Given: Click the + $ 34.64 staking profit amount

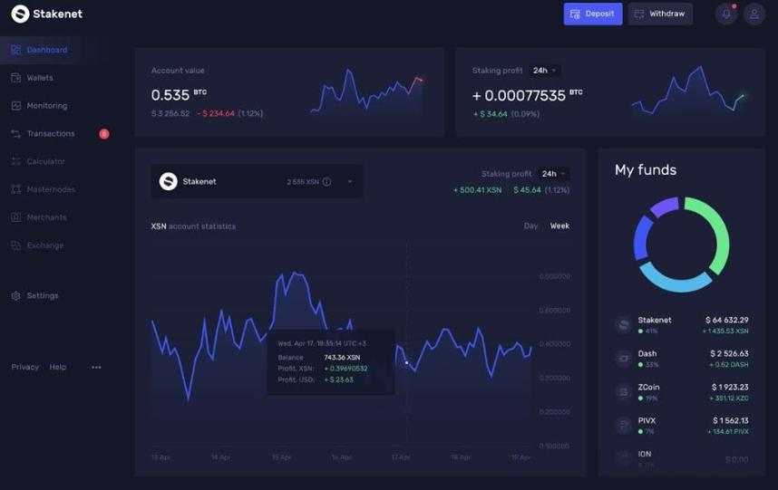Looking at the screenshot, I should 490,114.
